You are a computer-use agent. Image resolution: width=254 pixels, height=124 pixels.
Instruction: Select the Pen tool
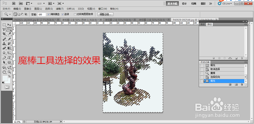tap(4, 58)
